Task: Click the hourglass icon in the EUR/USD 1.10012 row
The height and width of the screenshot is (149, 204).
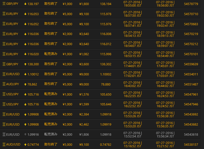Action: point(4,74)
